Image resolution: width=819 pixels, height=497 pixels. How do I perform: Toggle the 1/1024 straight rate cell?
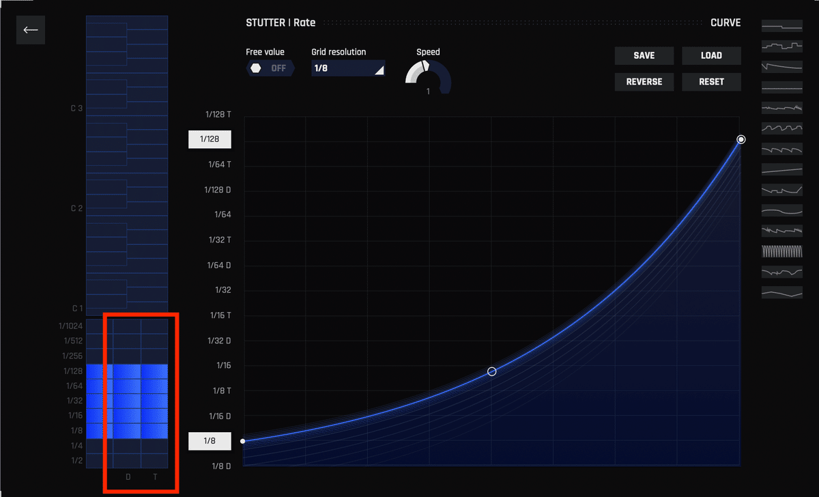pos(99,326)
